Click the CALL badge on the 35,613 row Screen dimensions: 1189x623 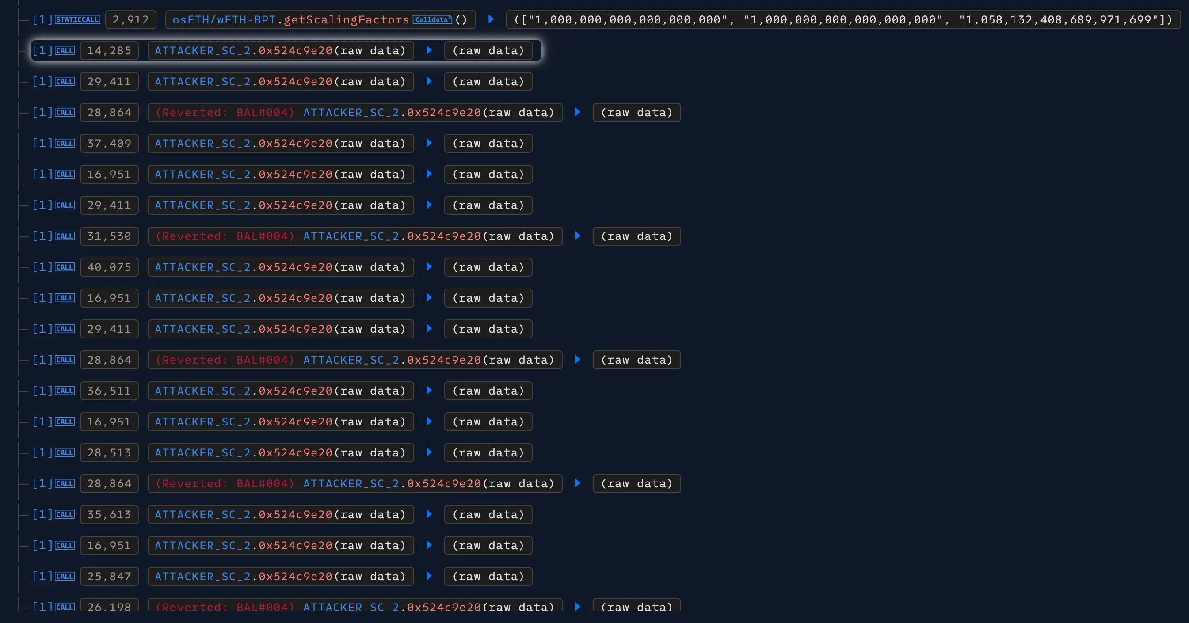(65, 515)
